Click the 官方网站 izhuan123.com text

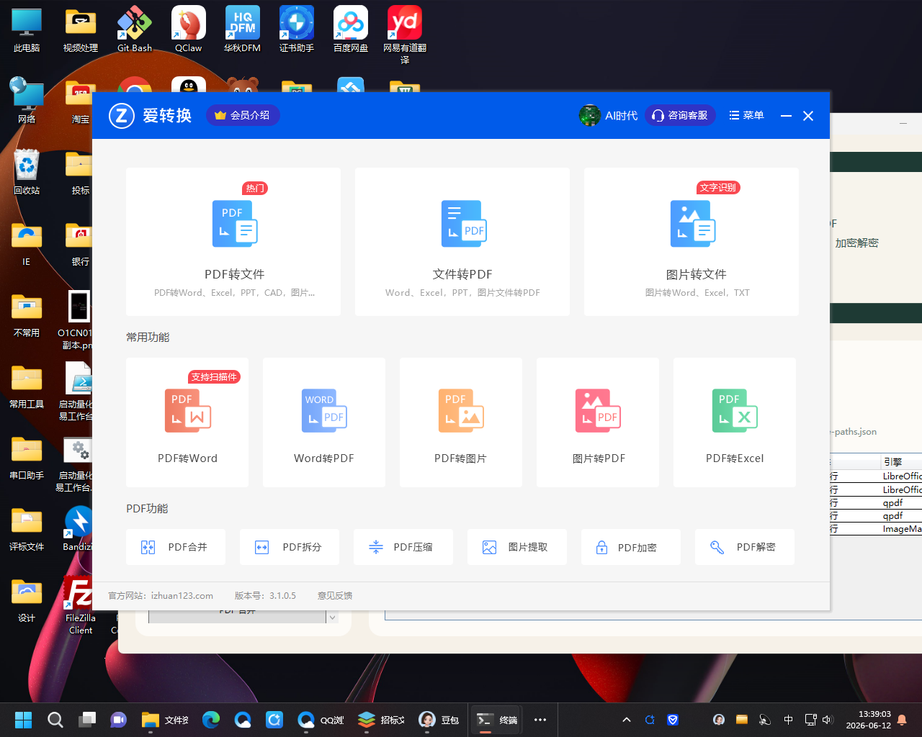click(x=161, y=596)
